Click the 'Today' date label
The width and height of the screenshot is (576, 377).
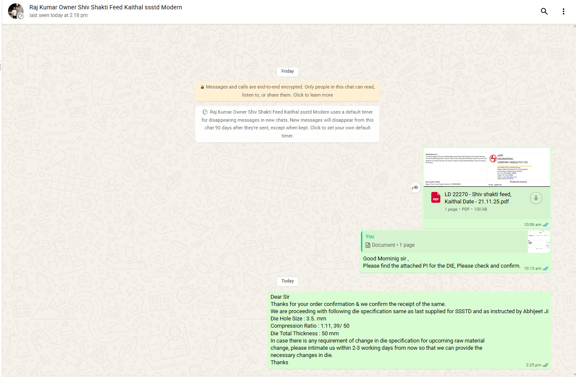(x=287, y=281)
